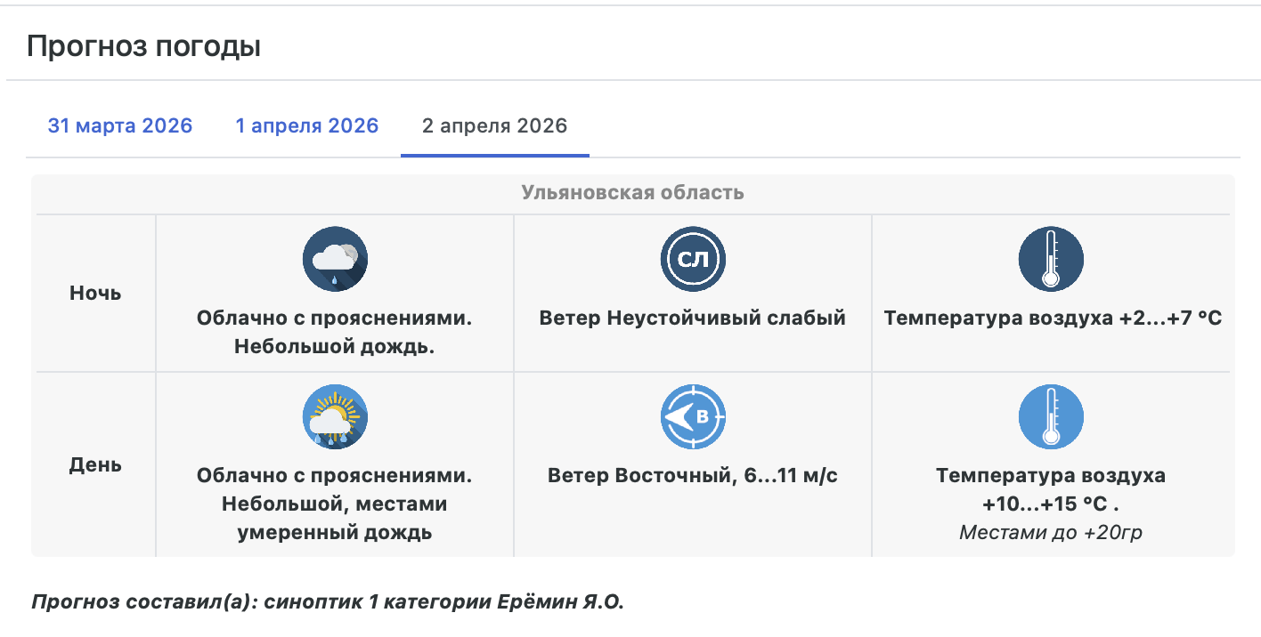This screenshot has width=1261, height=637.
Task: Click the daytime "умеренный дождь" description
Action: 334,533
